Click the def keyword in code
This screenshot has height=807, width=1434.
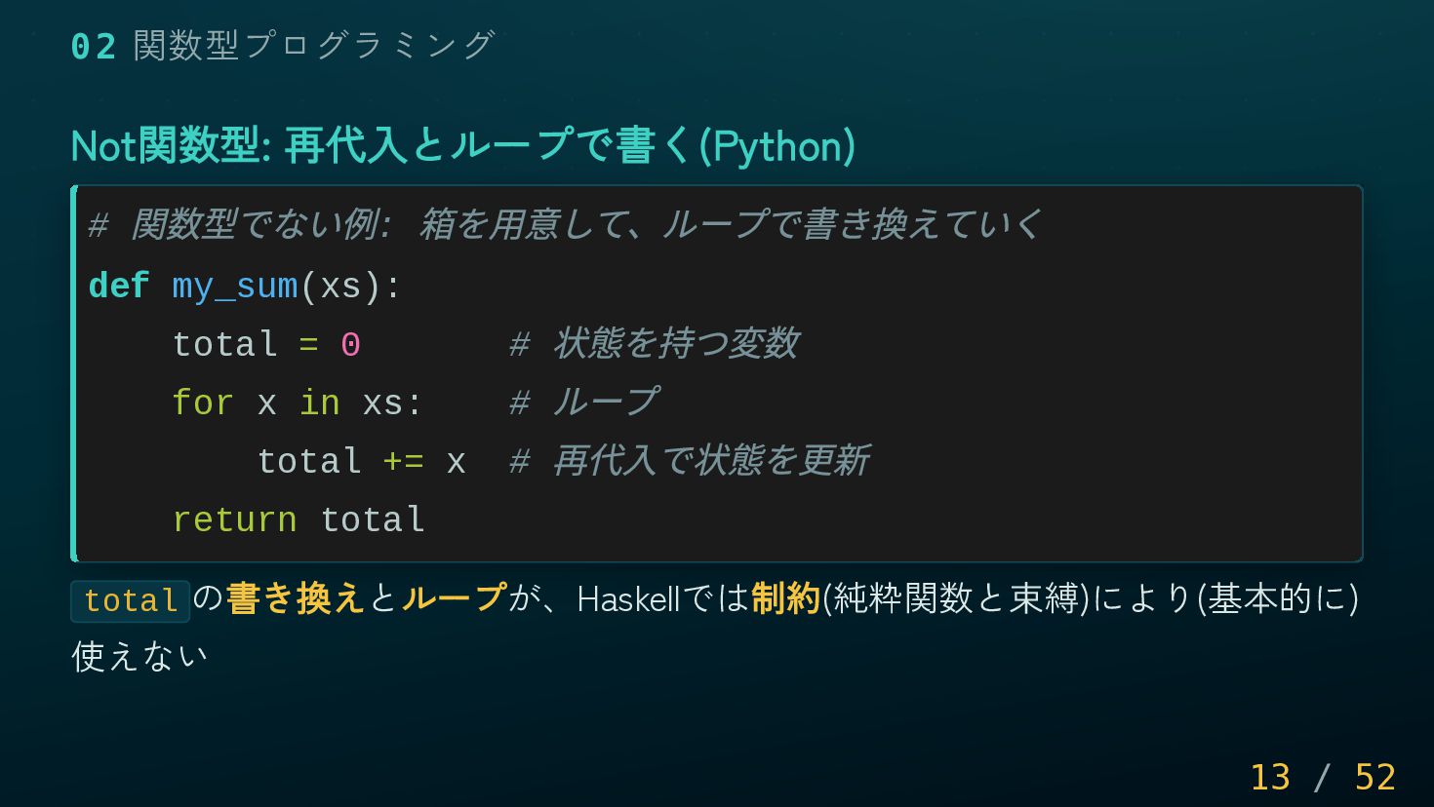click(119, 287)
